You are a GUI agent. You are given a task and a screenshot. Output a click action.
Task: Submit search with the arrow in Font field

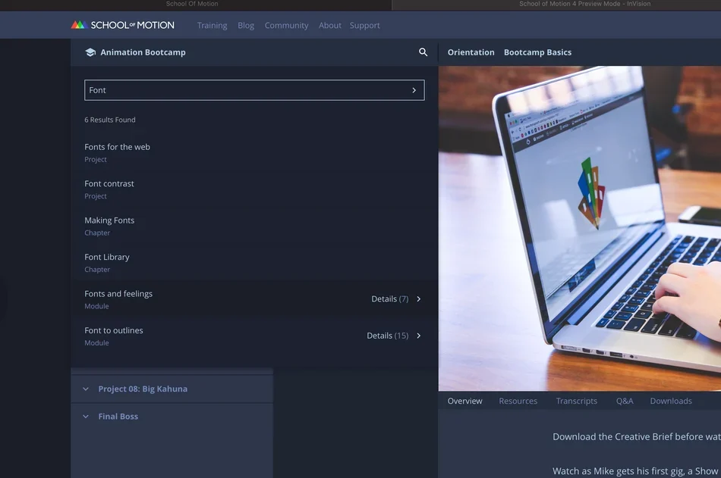[x=414, y=90]
